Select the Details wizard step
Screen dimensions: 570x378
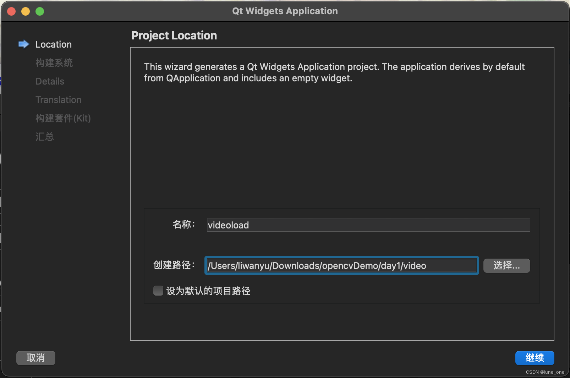(x=49, y=81)
